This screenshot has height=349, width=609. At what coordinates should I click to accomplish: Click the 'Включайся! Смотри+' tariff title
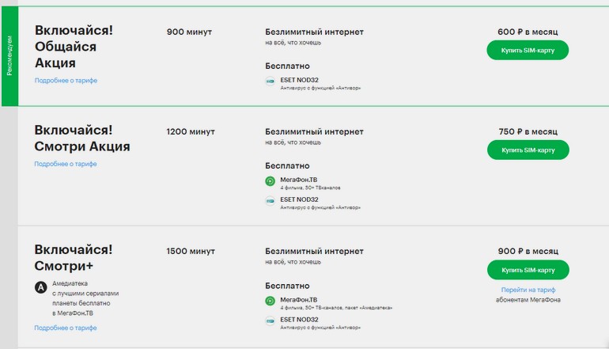tap(74, 258)
